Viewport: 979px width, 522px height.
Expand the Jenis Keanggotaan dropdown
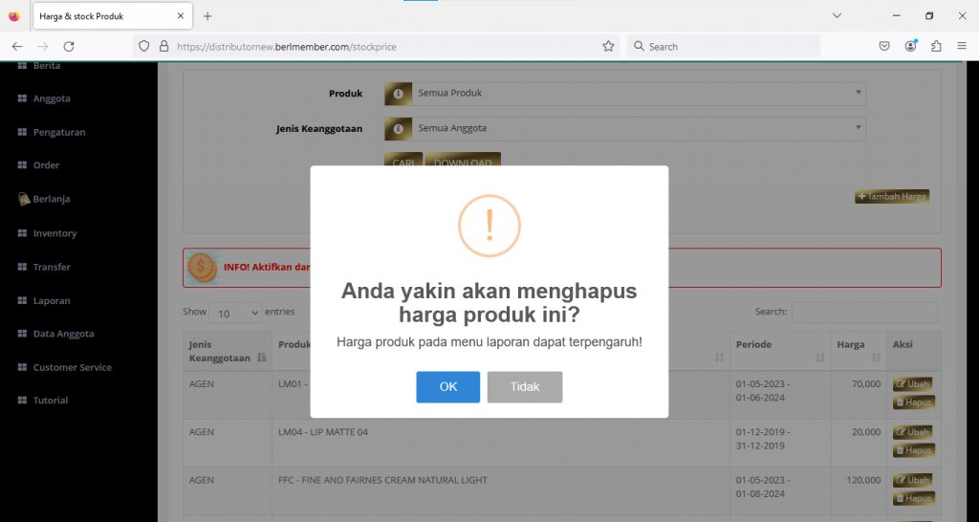point(624,128)
